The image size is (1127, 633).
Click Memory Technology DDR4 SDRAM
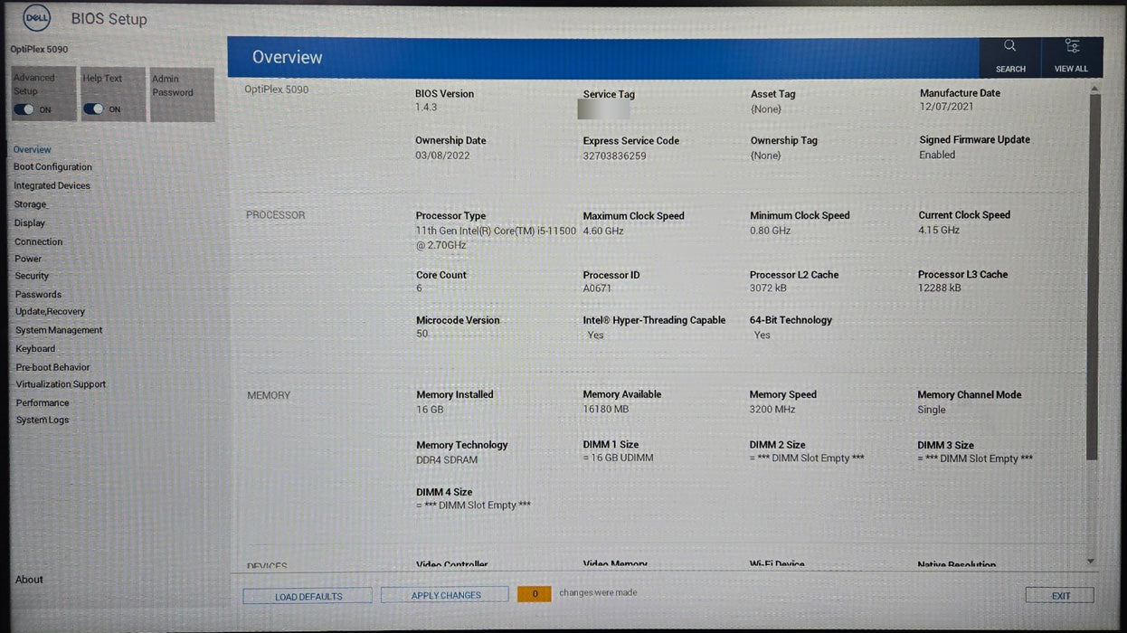(447, 460)
